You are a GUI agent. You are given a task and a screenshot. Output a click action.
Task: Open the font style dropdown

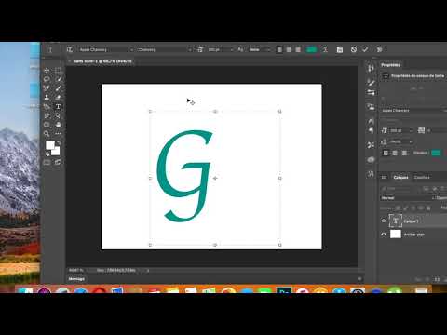(165, 49)
